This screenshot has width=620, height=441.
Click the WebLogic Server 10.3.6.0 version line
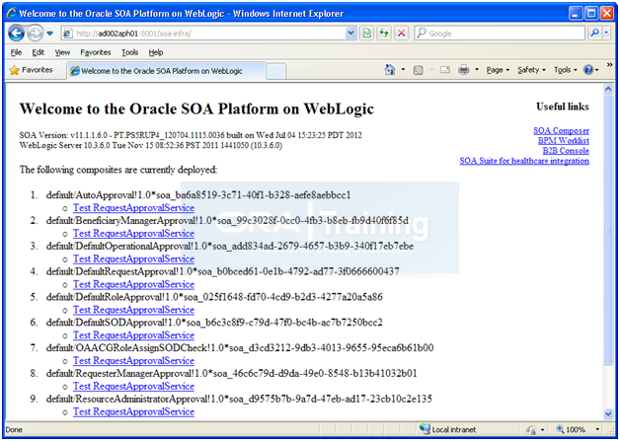pos(151,145)
